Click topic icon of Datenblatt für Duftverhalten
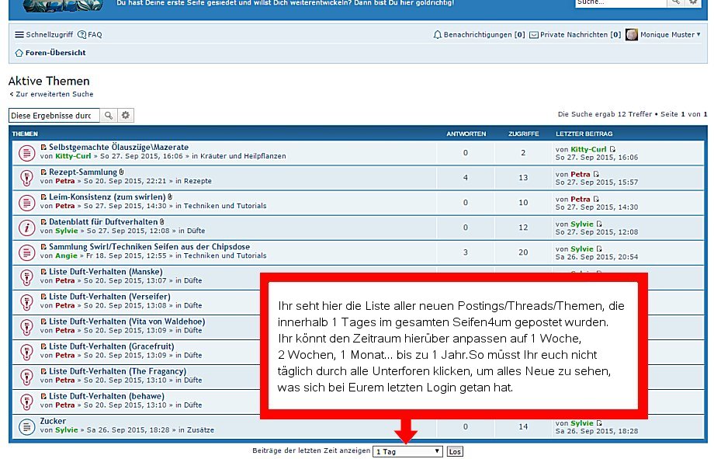Viewport: 714px width, 459px height. click(x=25, y=228)
